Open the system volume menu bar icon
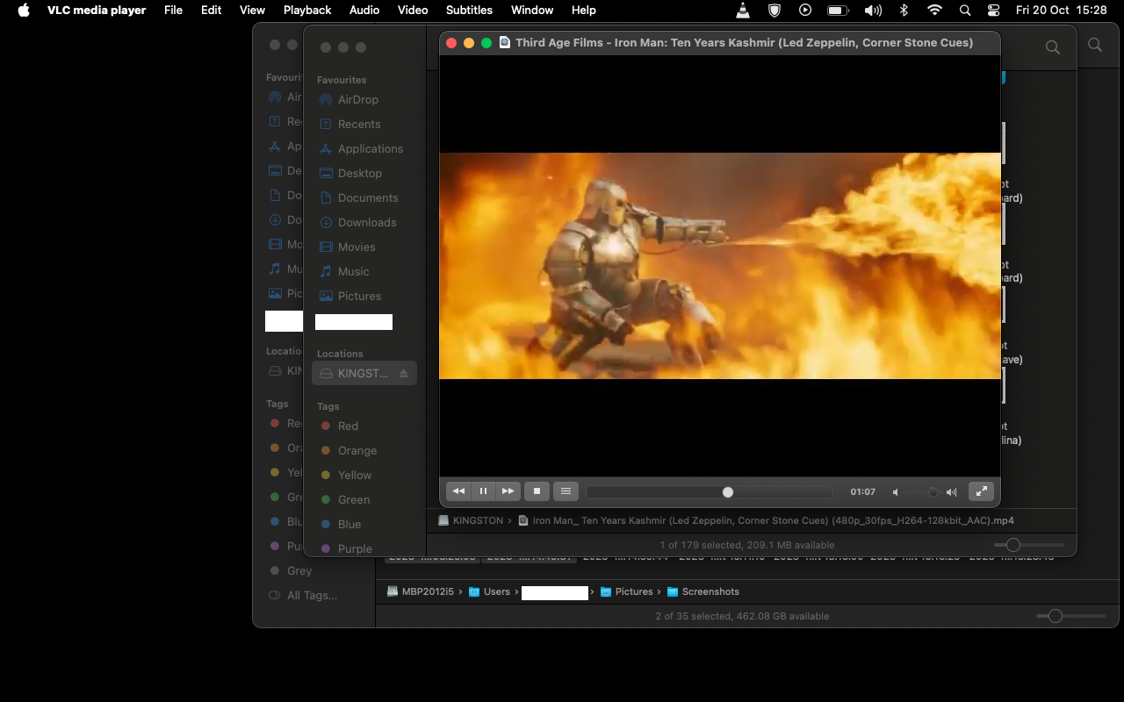This screenshot has height=702, width=1124. 873,11
